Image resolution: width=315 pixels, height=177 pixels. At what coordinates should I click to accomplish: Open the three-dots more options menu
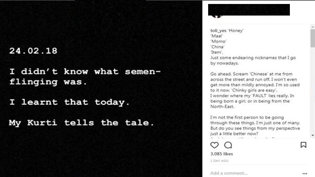click(305, 173)
